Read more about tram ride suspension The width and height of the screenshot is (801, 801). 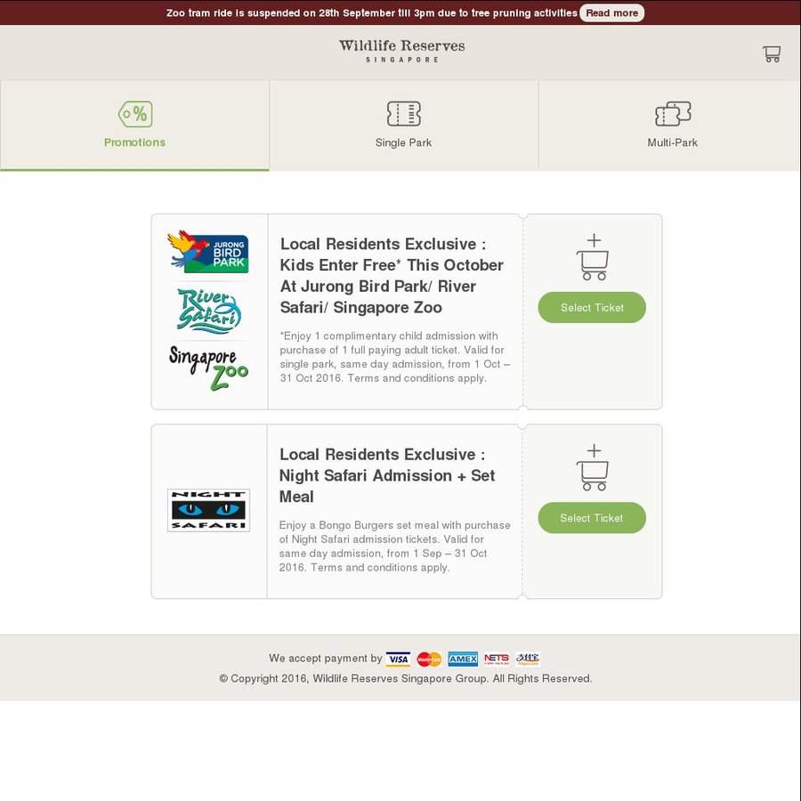click(x=611, y=12)
